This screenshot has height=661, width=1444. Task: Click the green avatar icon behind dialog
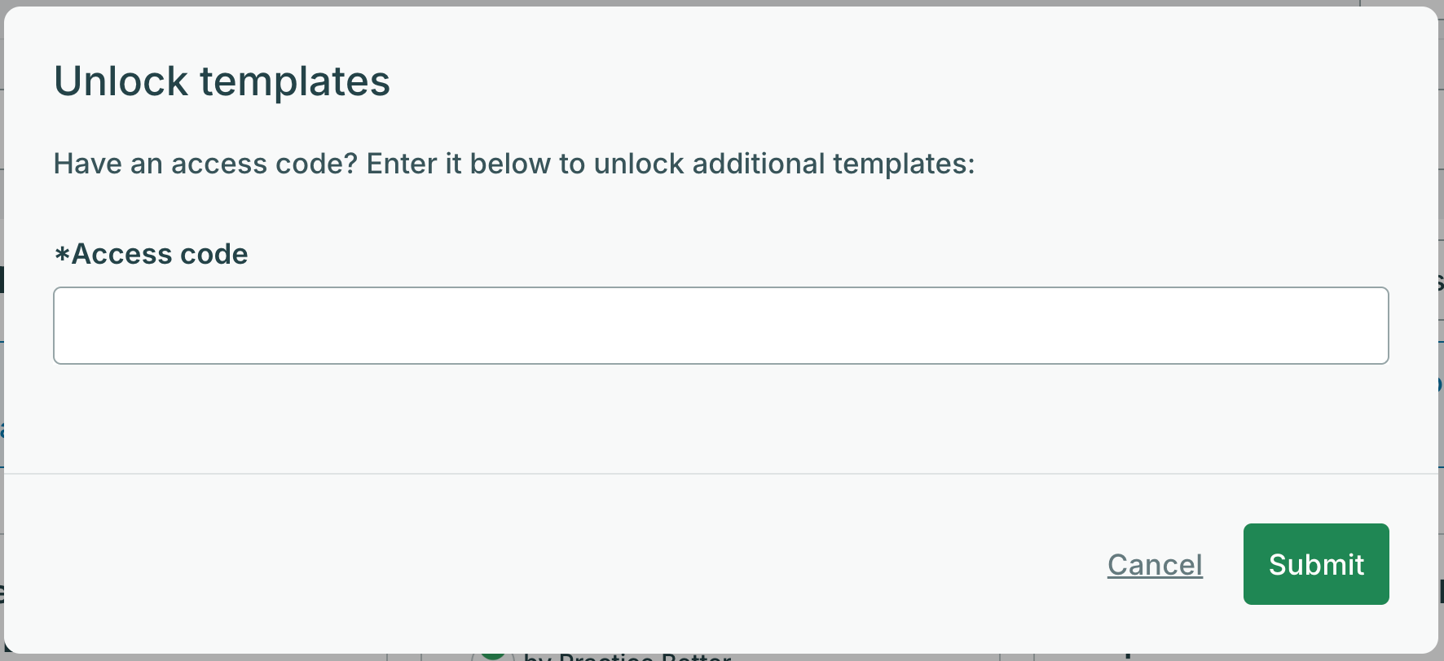(492, 654)
